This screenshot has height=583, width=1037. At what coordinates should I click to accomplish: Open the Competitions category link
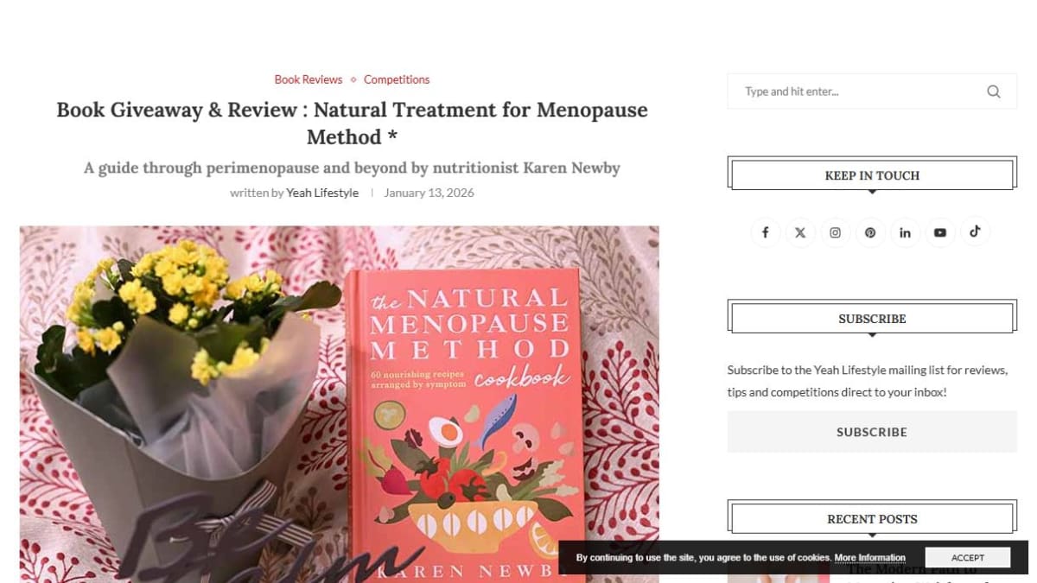click(397, 79)
